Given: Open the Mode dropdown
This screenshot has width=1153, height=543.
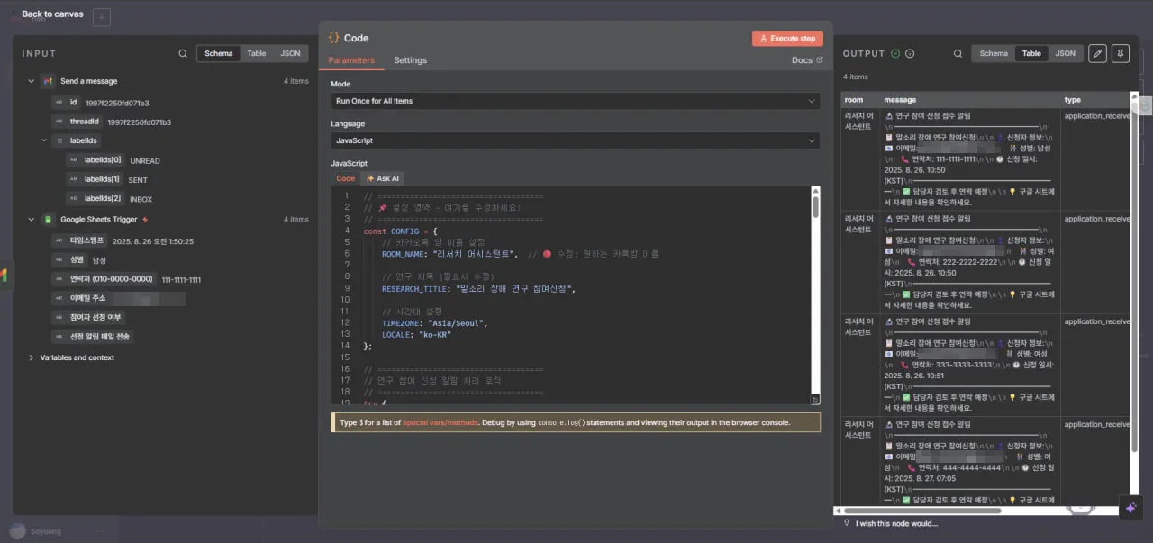Looking at the screenshot, I should 576,101.
